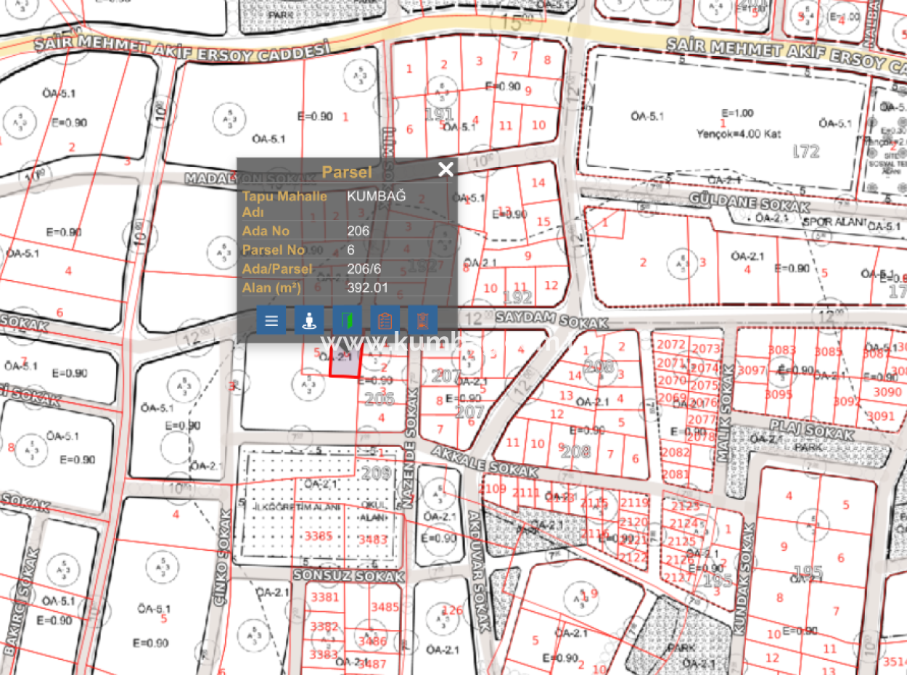Click the green door icon
The image size is (907, 675).
(347, 320)
